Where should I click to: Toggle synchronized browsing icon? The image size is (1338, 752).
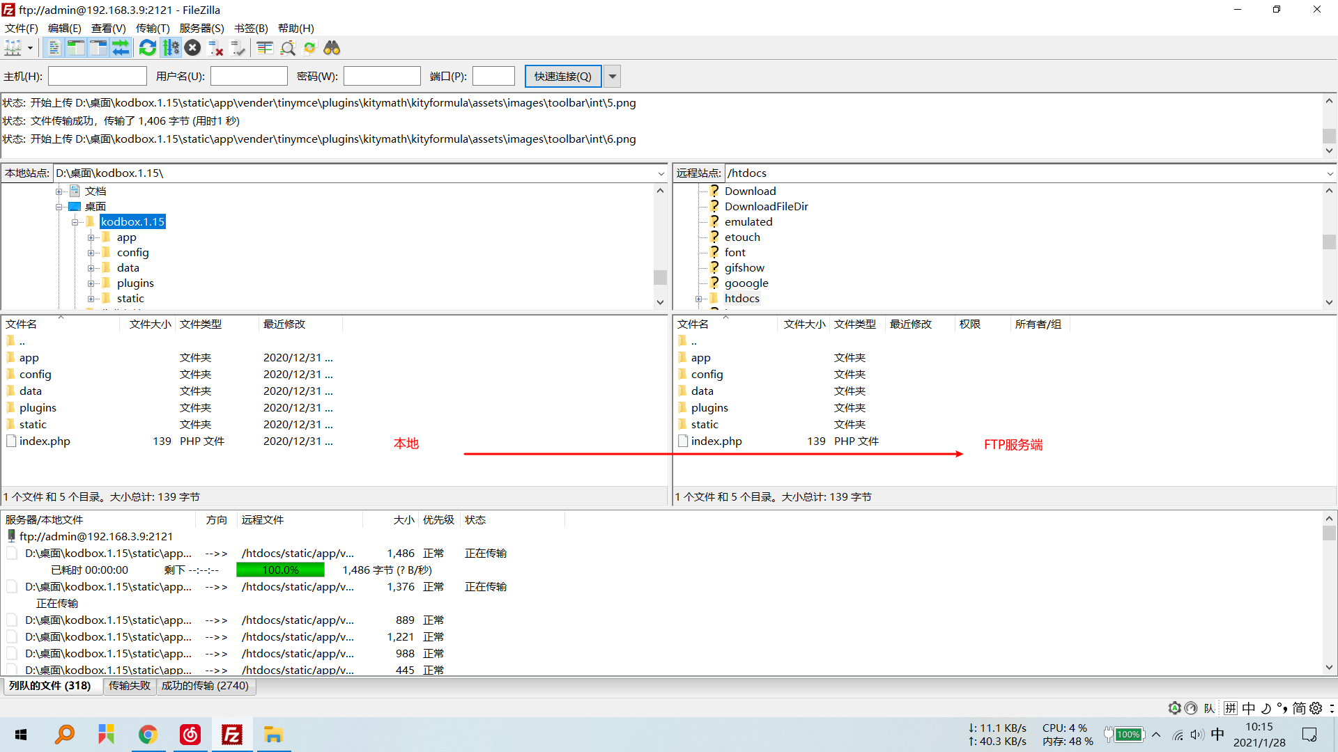click(309, 48)
